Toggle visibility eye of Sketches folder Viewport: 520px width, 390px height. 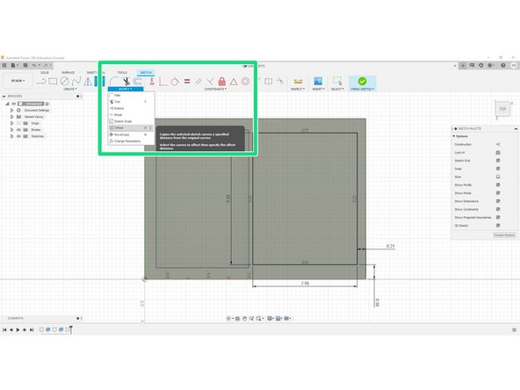click(18, 136)
